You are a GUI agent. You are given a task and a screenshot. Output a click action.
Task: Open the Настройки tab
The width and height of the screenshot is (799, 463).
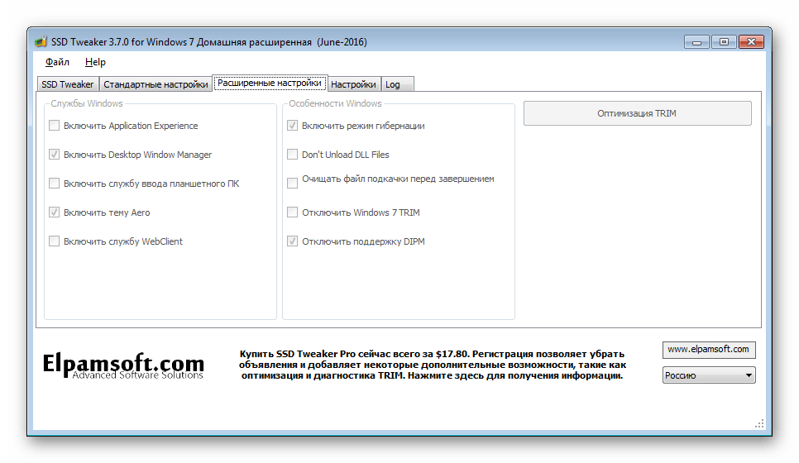(353, 84)
